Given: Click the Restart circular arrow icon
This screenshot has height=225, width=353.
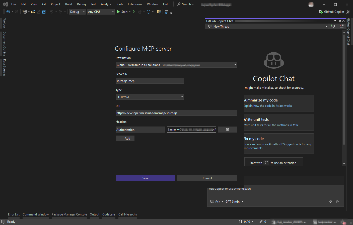Looking at the screenshot, I should [x=148, y=12].
